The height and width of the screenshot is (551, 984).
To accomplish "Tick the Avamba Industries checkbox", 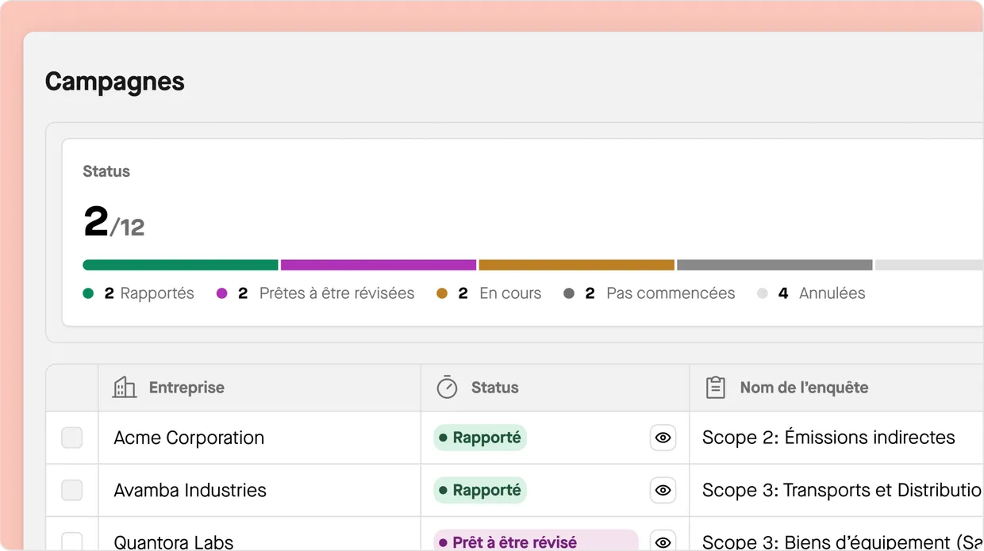I will pos(72,490).
